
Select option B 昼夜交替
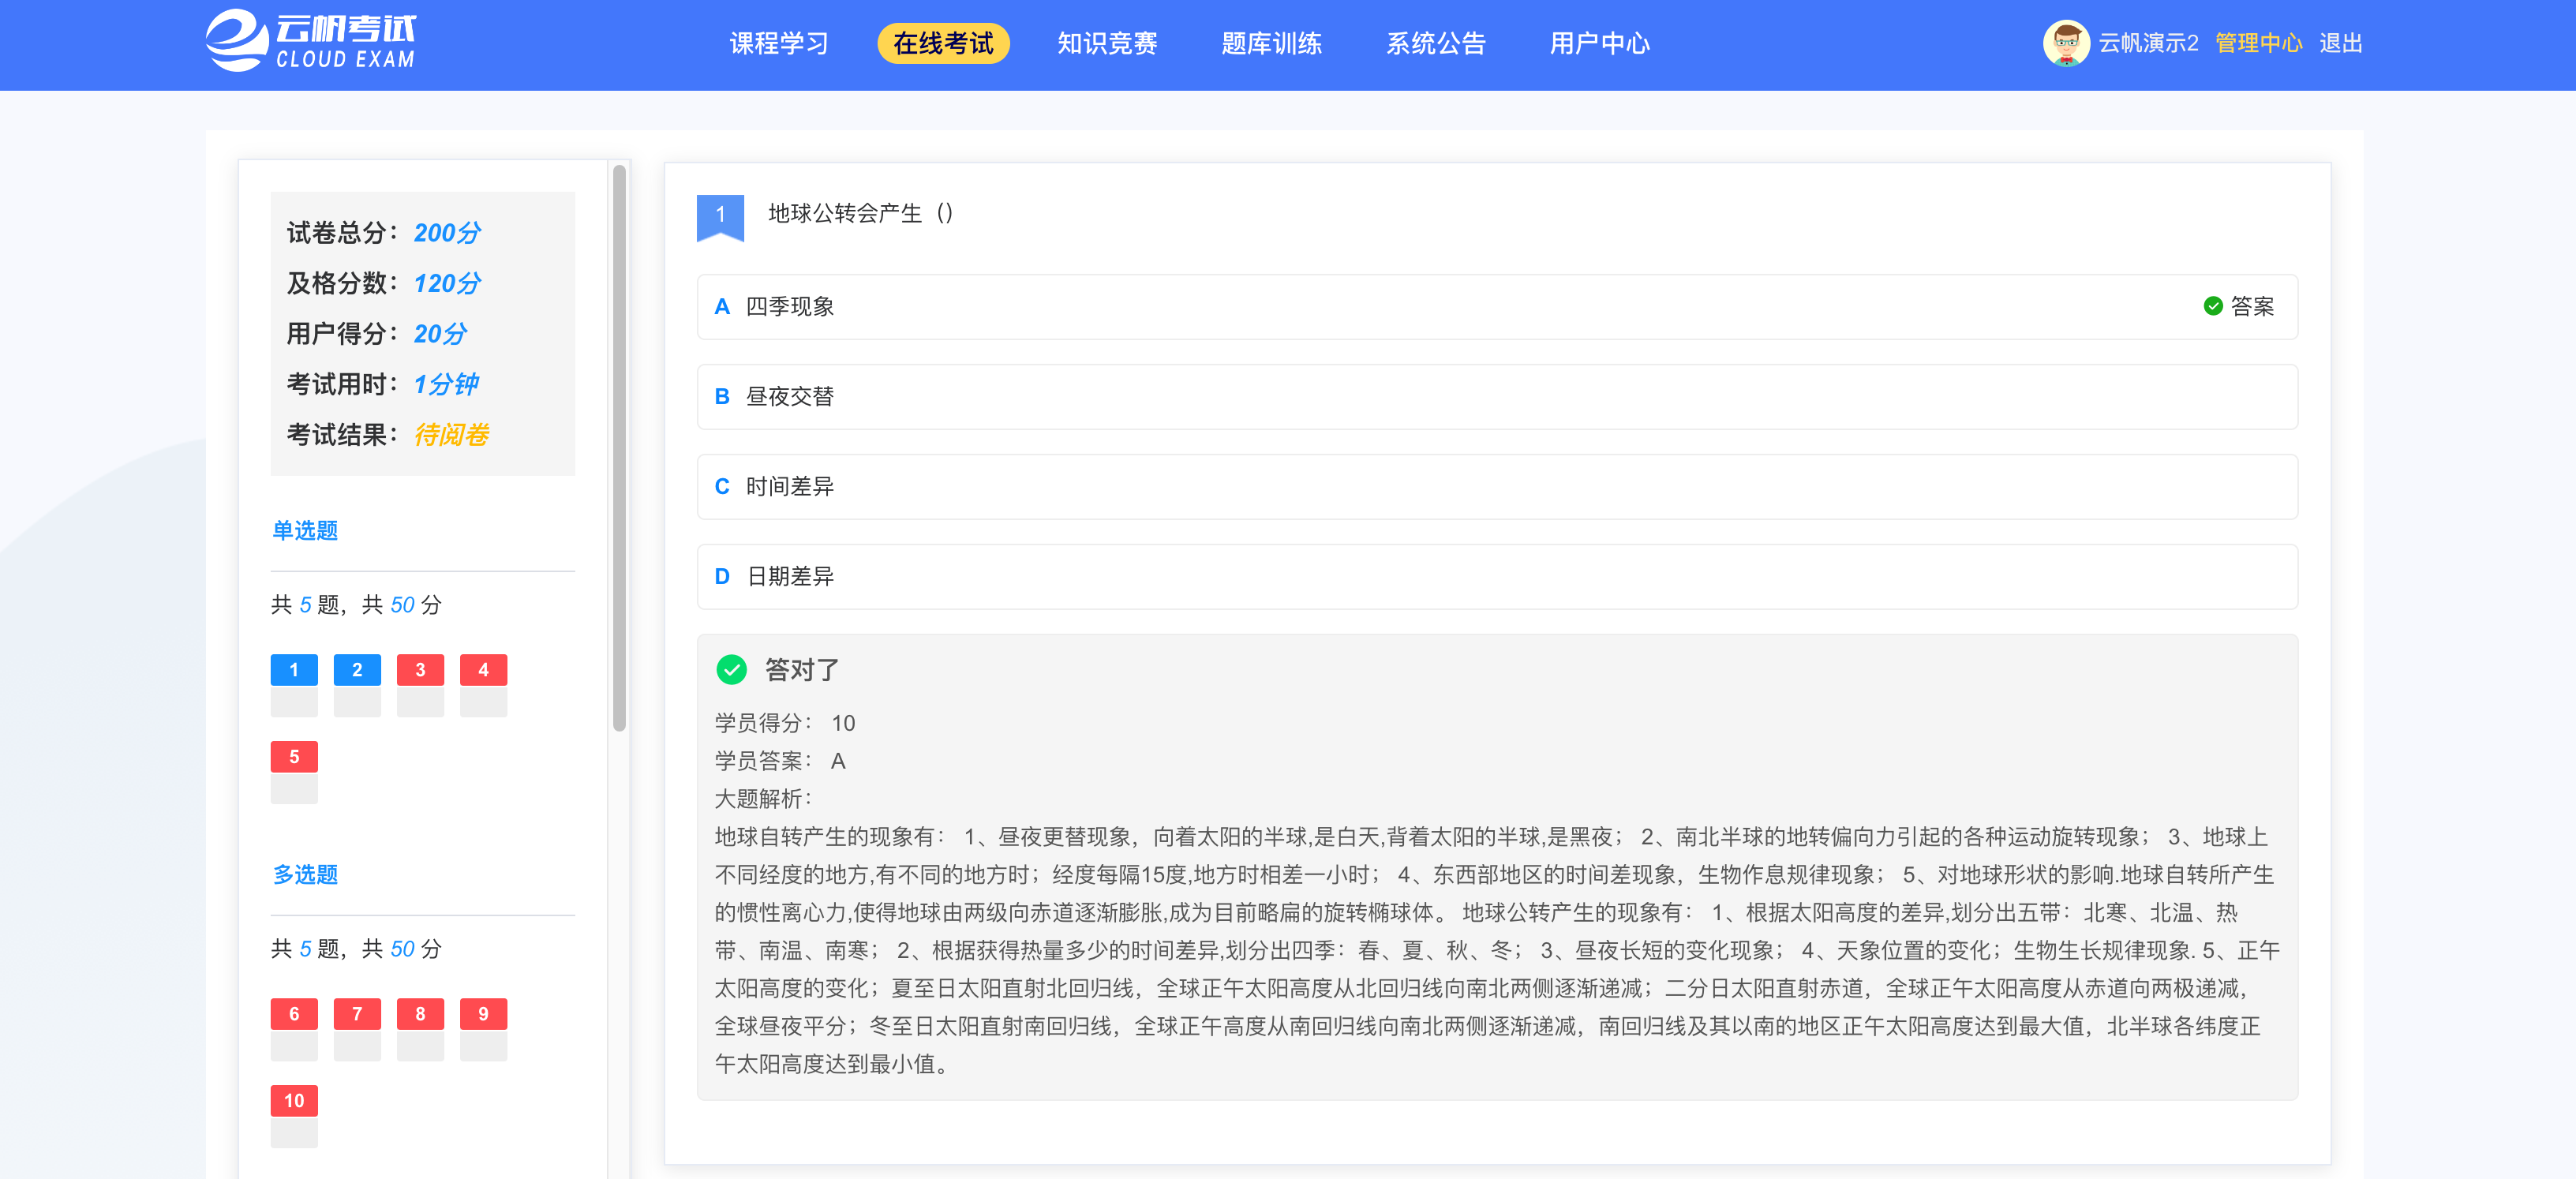(1497, 397)
